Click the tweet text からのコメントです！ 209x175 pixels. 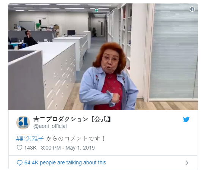coord(76,139)
